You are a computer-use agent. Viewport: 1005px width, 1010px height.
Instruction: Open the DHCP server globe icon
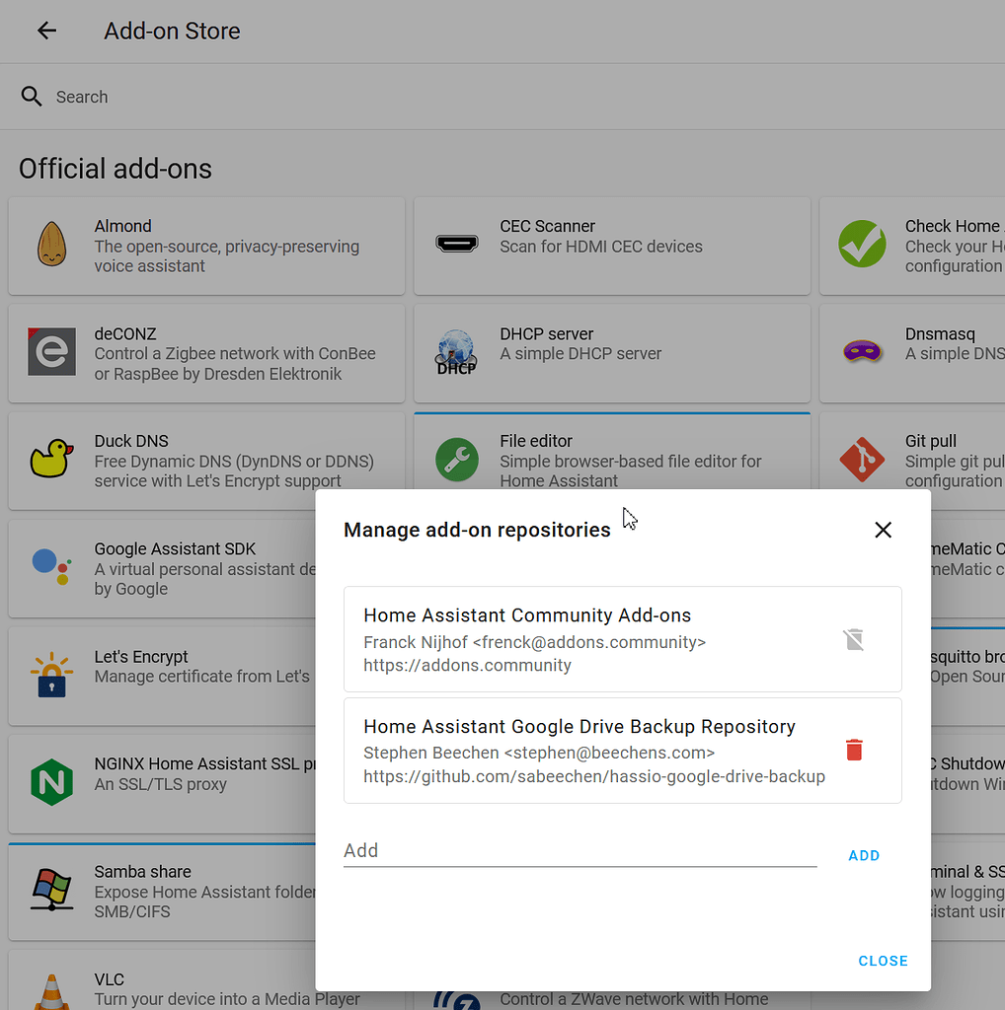coord(456,352)
